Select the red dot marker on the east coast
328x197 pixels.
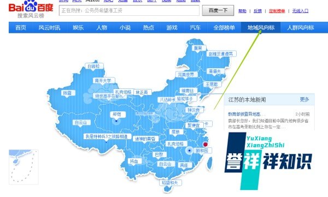click(206, 145)
